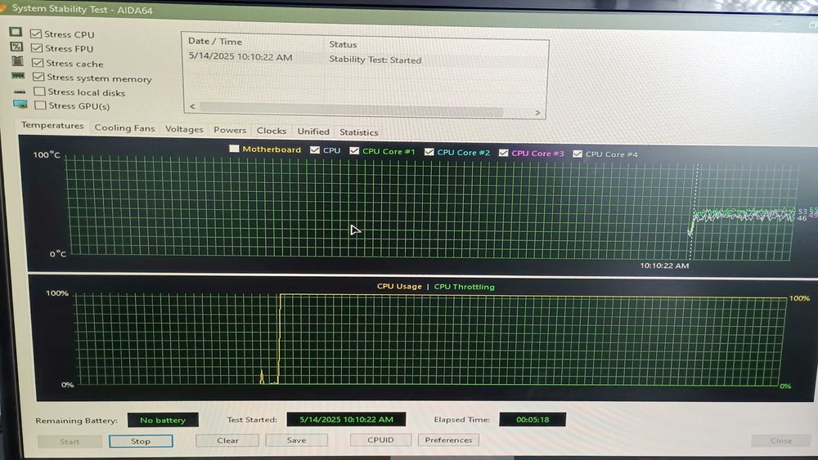This screenshot has width=818, height=460.
Task: Select the 5/14/2025 10:10:22 AM log entry
Action: [x=240, y=56]
